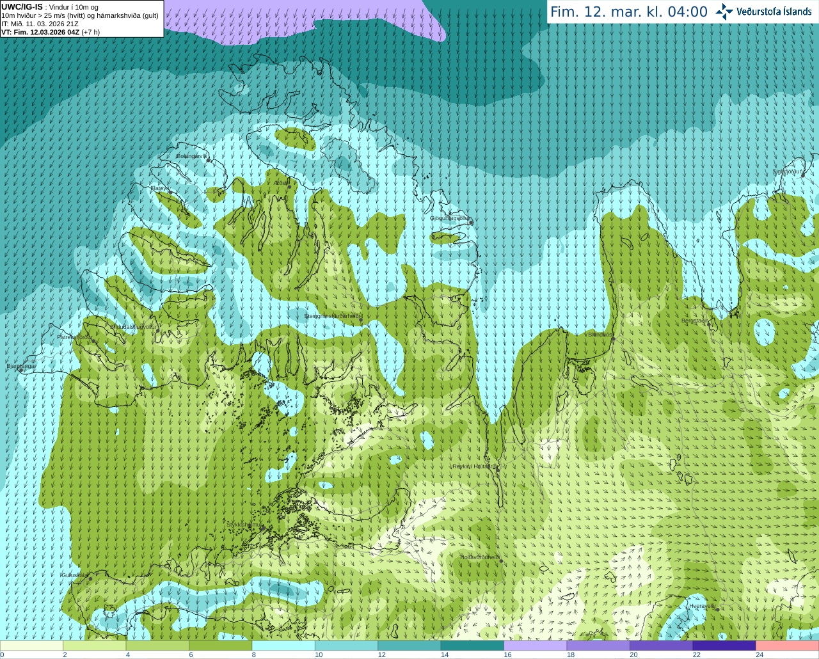Click the "IT: Mið. 11. 03. 2026 21Z" line
Screen dimensions: 819x659
tap(40, 24)
